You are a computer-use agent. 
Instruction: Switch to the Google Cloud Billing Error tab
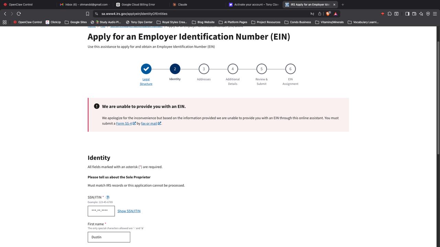[x=138, y=4]
